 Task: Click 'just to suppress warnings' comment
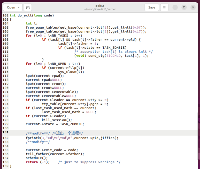89,162
